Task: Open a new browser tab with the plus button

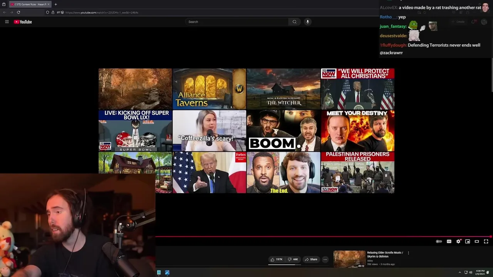Action: [55, 4]
